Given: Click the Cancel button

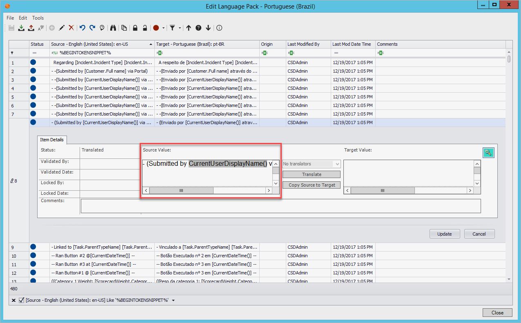Looking at the screenshot, I should tap(479, 234).
